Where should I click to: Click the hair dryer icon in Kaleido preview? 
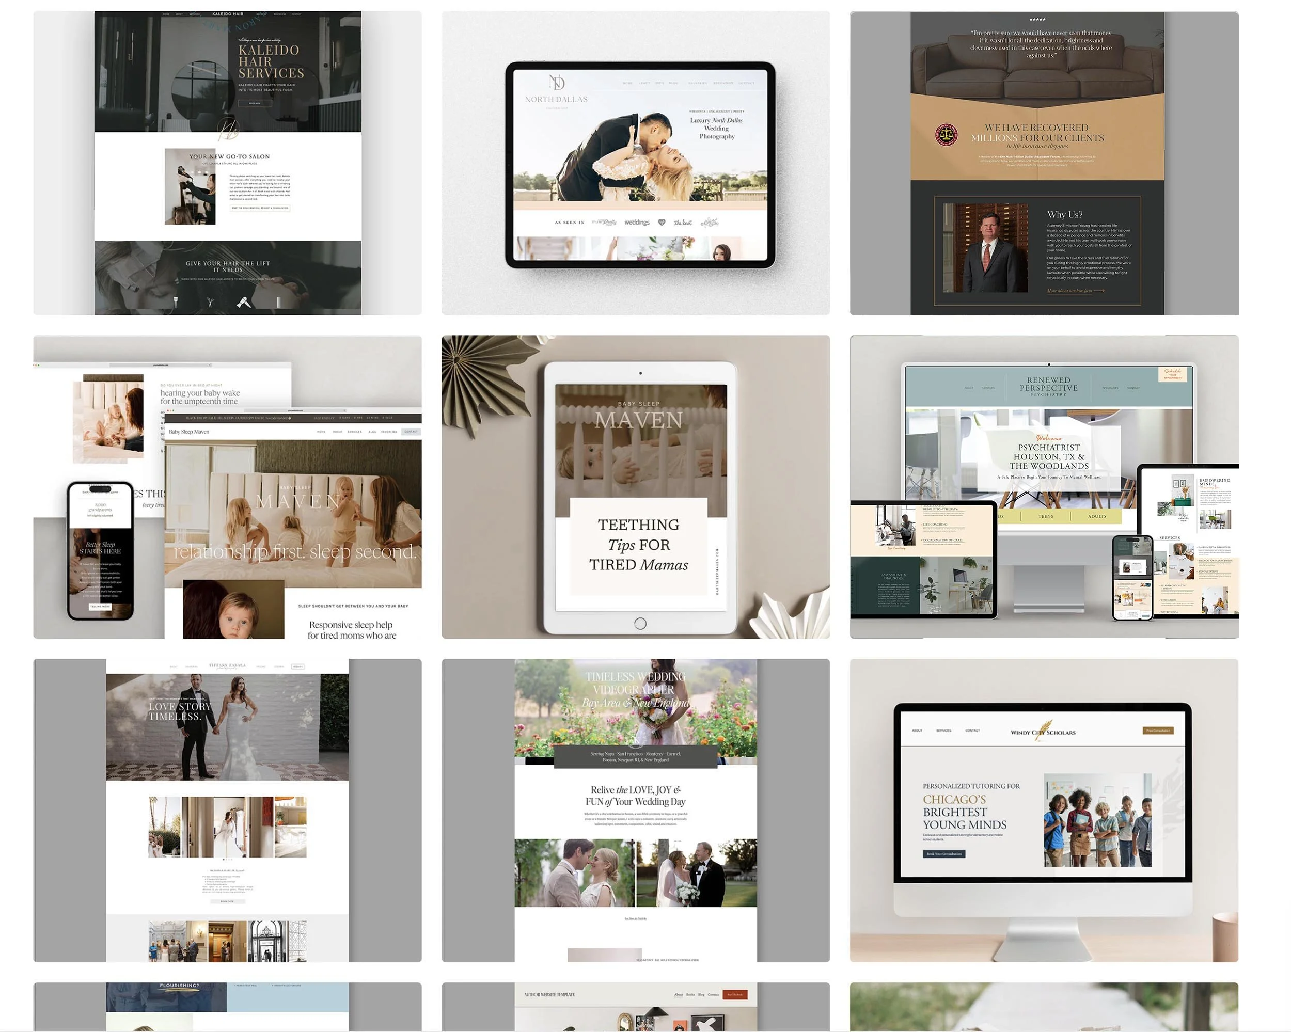click(244, 303)
